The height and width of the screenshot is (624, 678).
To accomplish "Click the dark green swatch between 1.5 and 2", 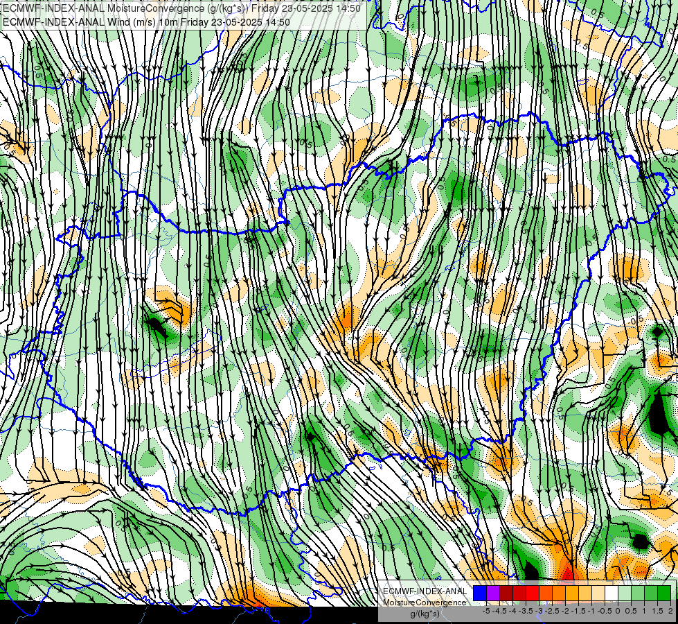I will pyautogui.click(x=664, y=593).
